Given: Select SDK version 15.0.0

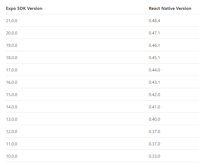Looking at the screenshot, I should pos(12,95).
